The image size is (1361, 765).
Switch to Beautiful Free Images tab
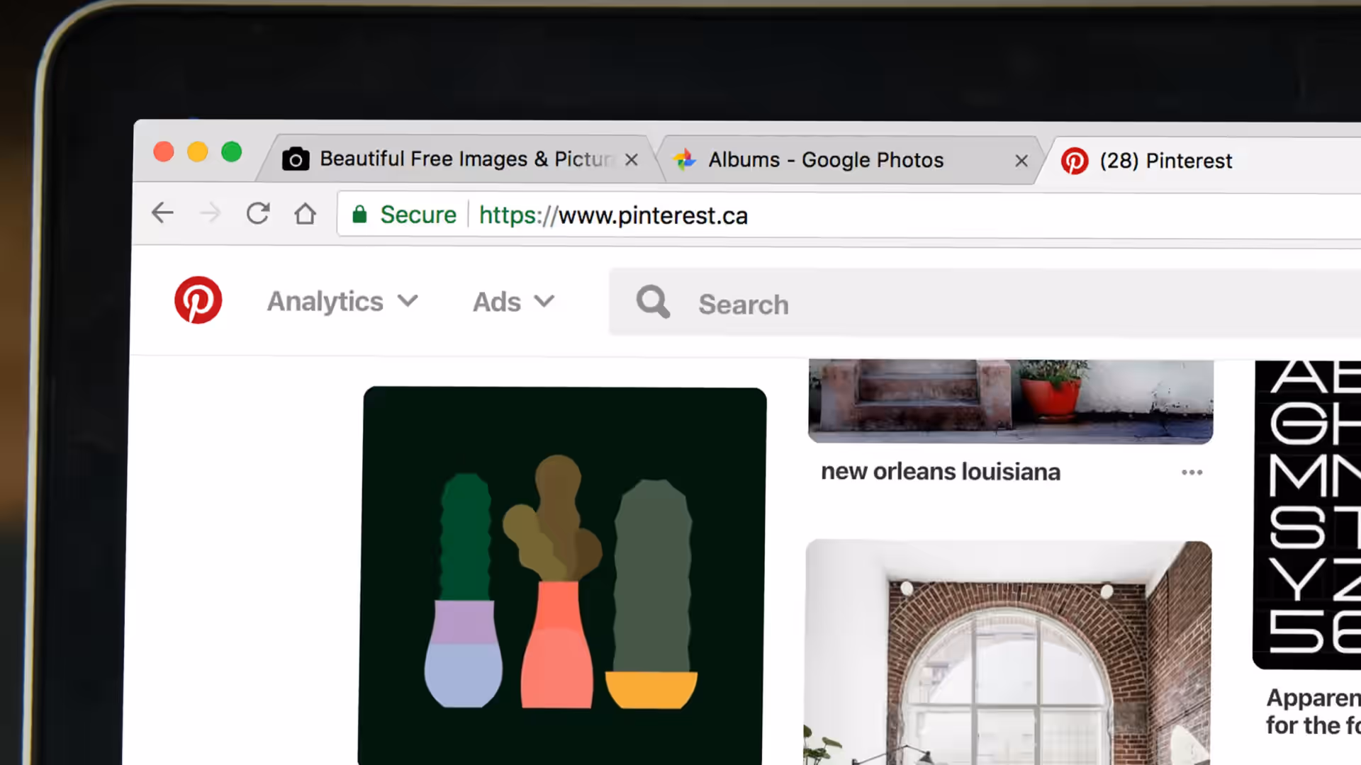click(x=454, y=159)
